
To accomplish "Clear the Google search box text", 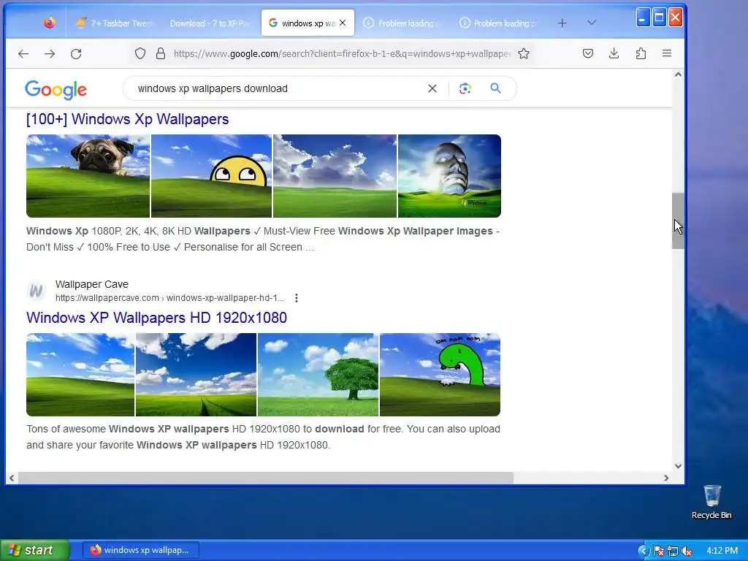I will coord(432,88).
